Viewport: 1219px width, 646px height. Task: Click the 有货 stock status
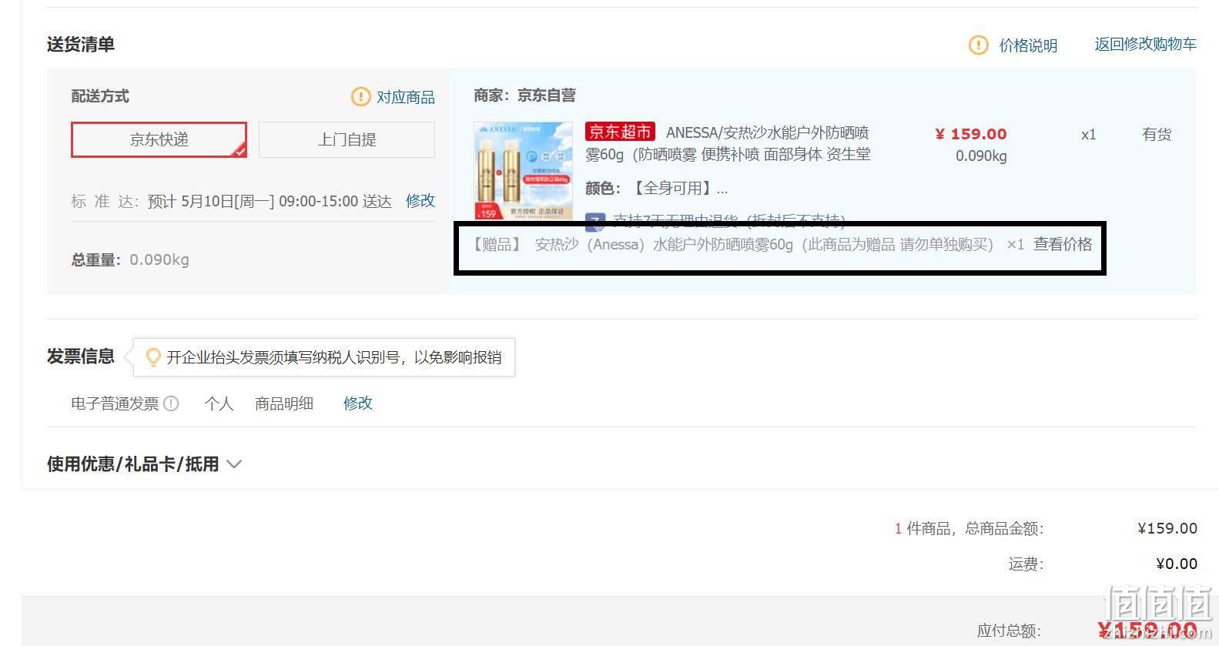pos(1157,134)
